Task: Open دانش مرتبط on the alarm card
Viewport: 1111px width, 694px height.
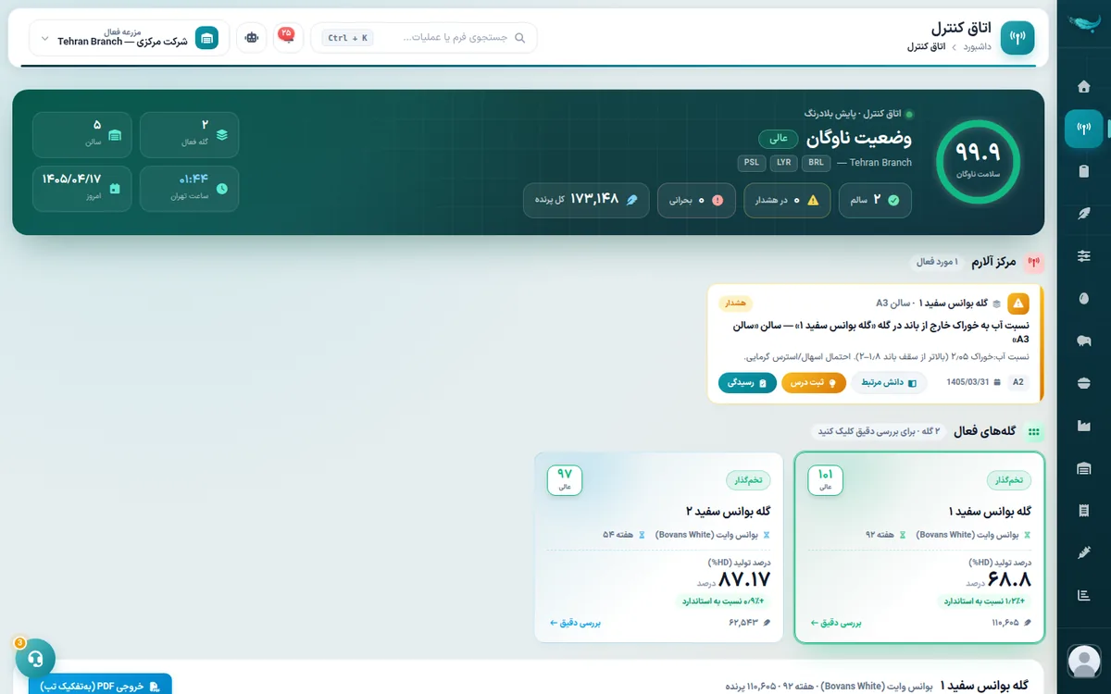Action: [890, 382]
